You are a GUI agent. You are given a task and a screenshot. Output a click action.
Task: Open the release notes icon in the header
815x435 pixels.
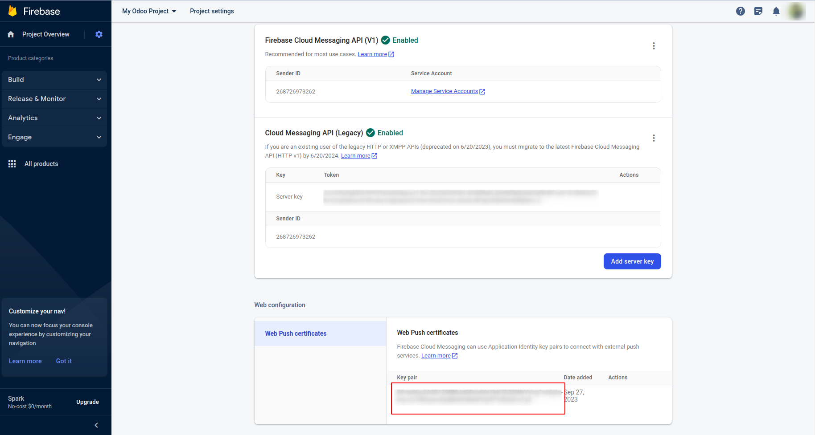[x=758, y=11]
